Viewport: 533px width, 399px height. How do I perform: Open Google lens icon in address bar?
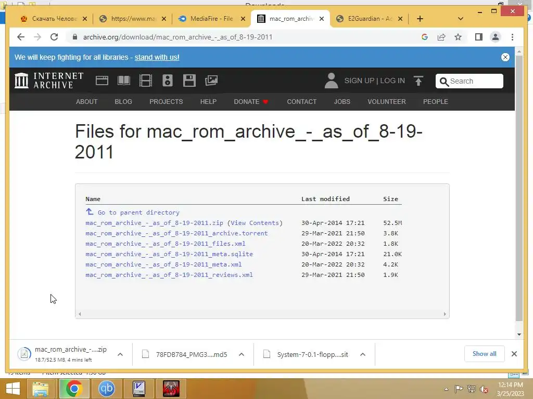point(425,37)
